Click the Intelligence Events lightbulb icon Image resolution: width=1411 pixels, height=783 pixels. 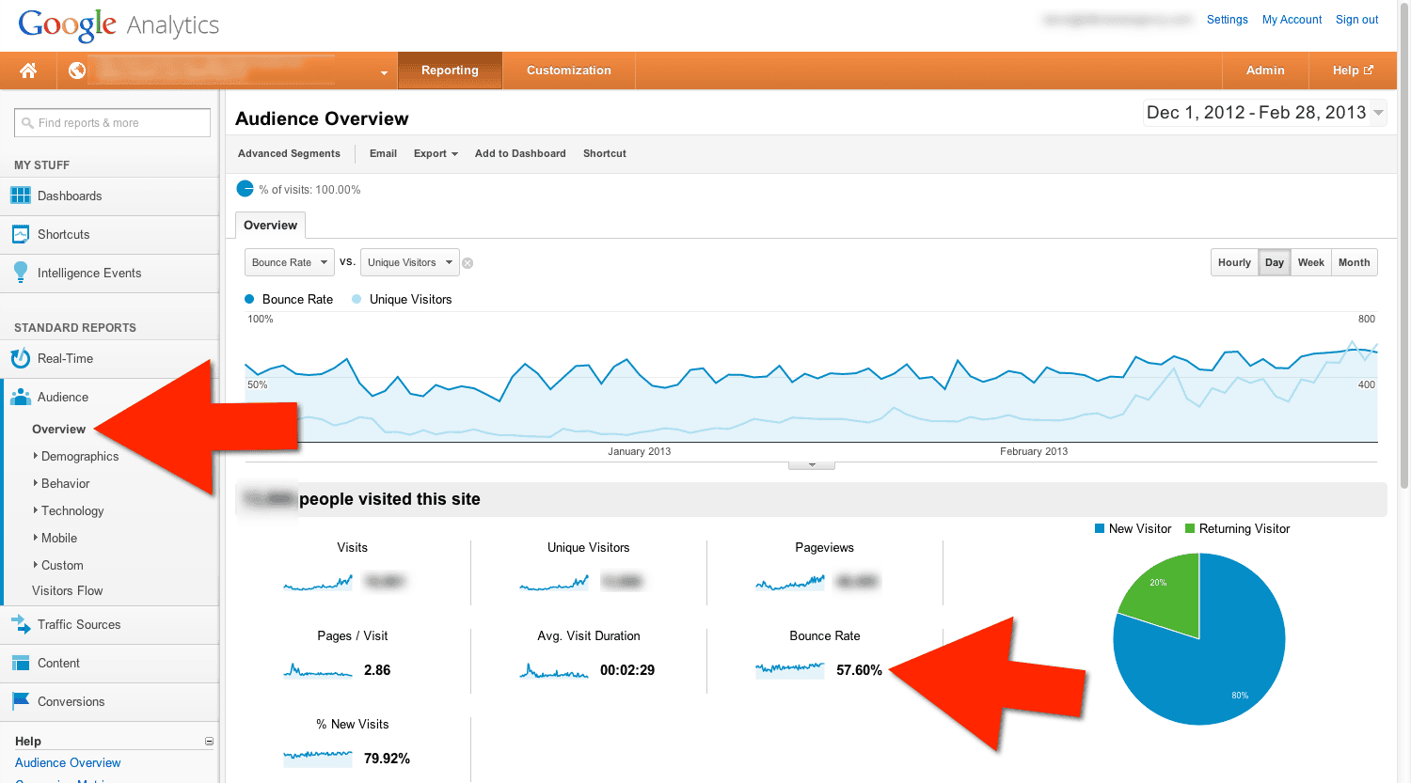pos(21,273)
